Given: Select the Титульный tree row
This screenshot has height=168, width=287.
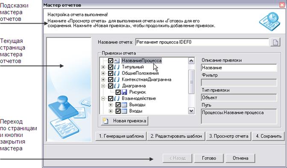Looking at the screenshot, I should [x=133, y=67].
